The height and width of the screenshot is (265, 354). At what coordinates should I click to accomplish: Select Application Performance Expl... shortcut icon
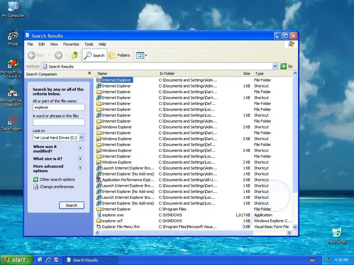pos(99,179)
